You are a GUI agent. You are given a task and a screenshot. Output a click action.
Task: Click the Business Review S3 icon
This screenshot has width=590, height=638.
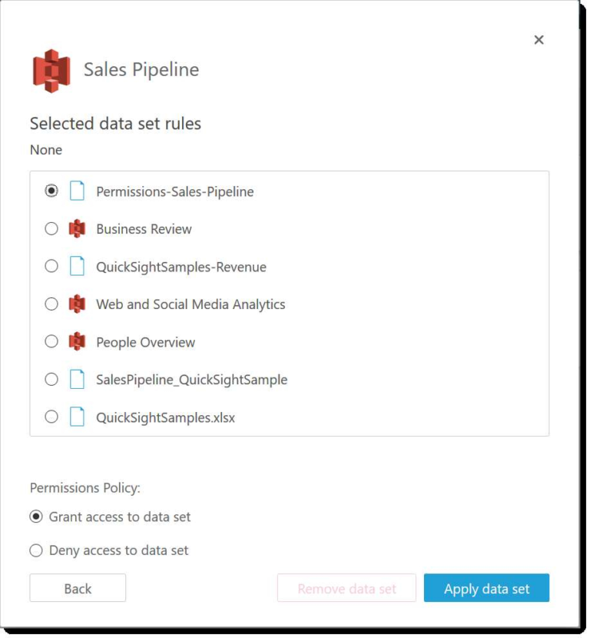pos(77,228)
